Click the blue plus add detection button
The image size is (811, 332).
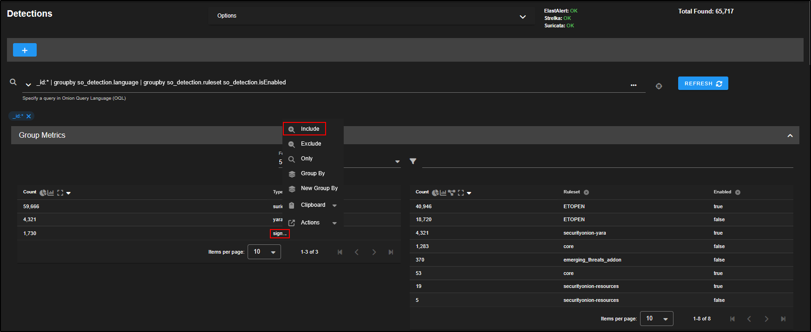point(25,50)
